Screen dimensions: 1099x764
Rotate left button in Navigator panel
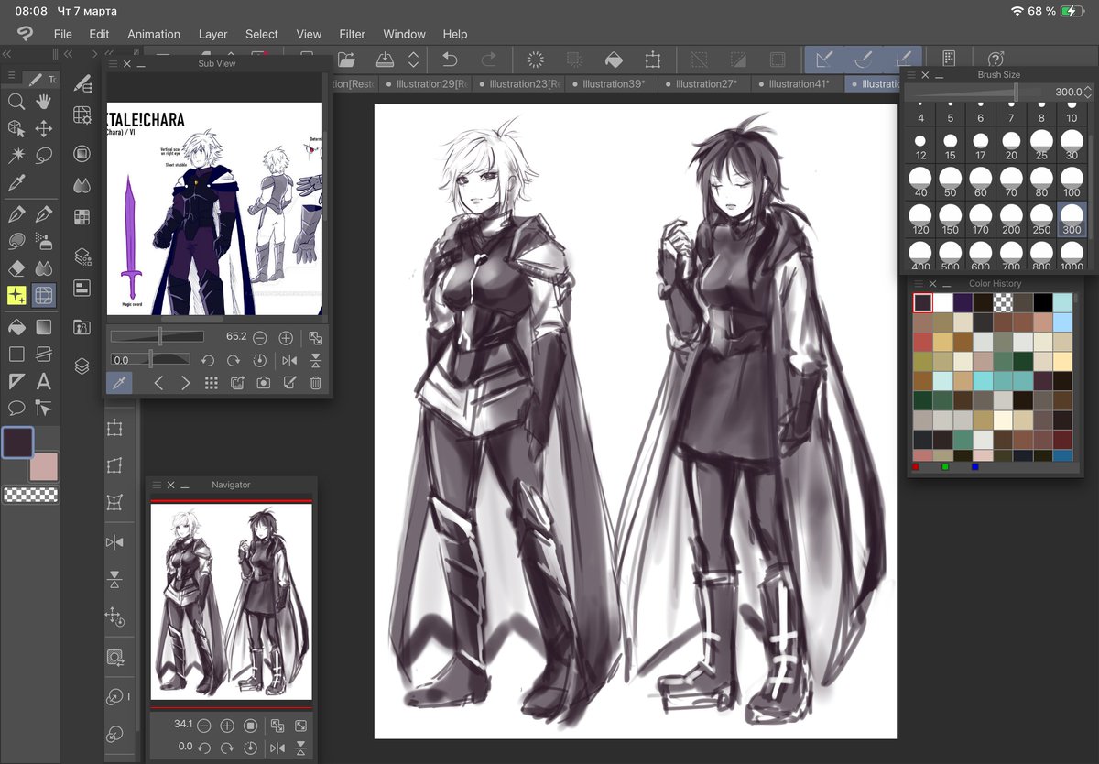[x=203, y=748]
